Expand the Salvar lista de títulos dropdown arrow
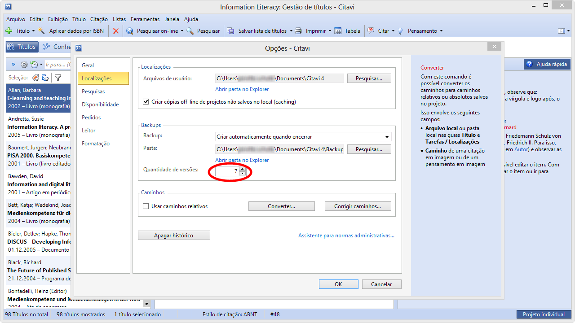 [291, 31]
